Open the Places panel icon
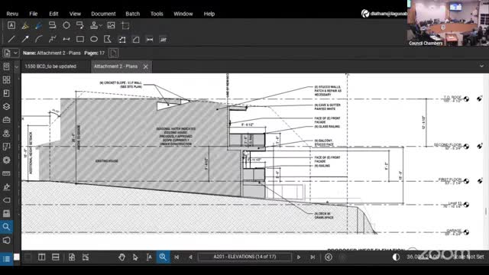The width and height of the screenshot is (489, 275). click(x=7, y=134)
